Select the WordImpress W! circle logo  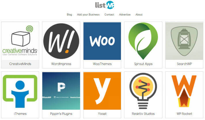[x=61, y=41]
